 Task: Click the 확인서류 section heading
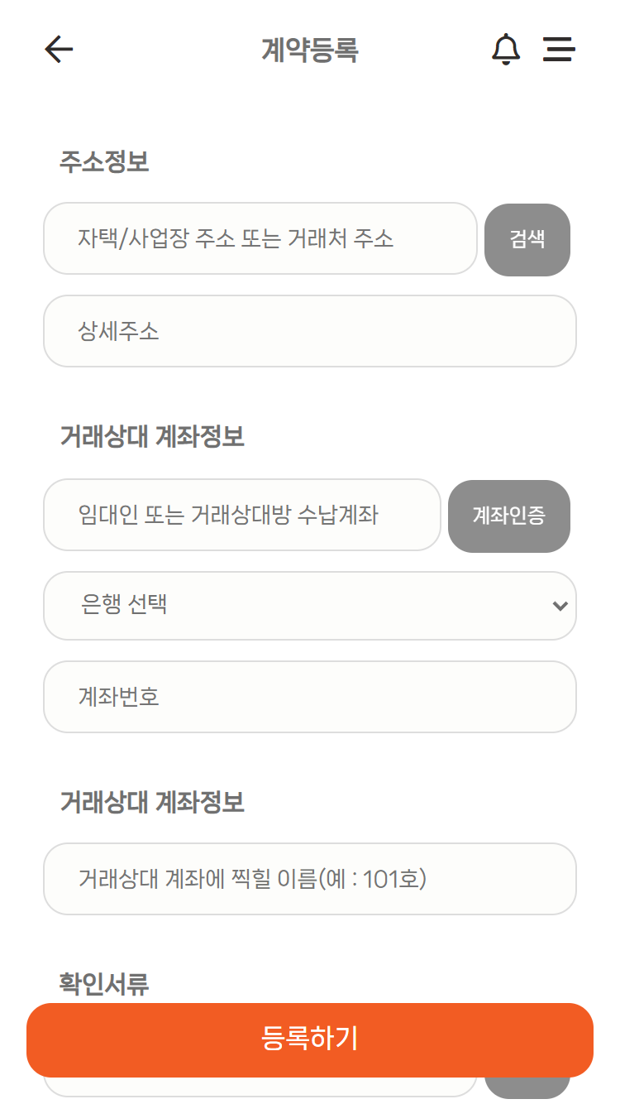coord(104,983)
